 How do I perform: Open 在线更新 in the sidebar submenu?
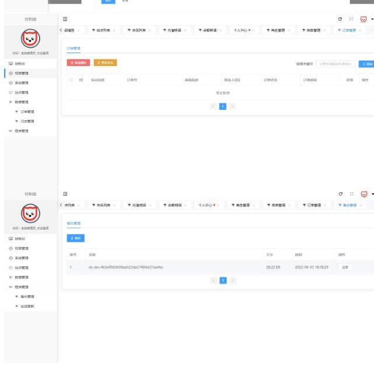click(x=28, y=306)
